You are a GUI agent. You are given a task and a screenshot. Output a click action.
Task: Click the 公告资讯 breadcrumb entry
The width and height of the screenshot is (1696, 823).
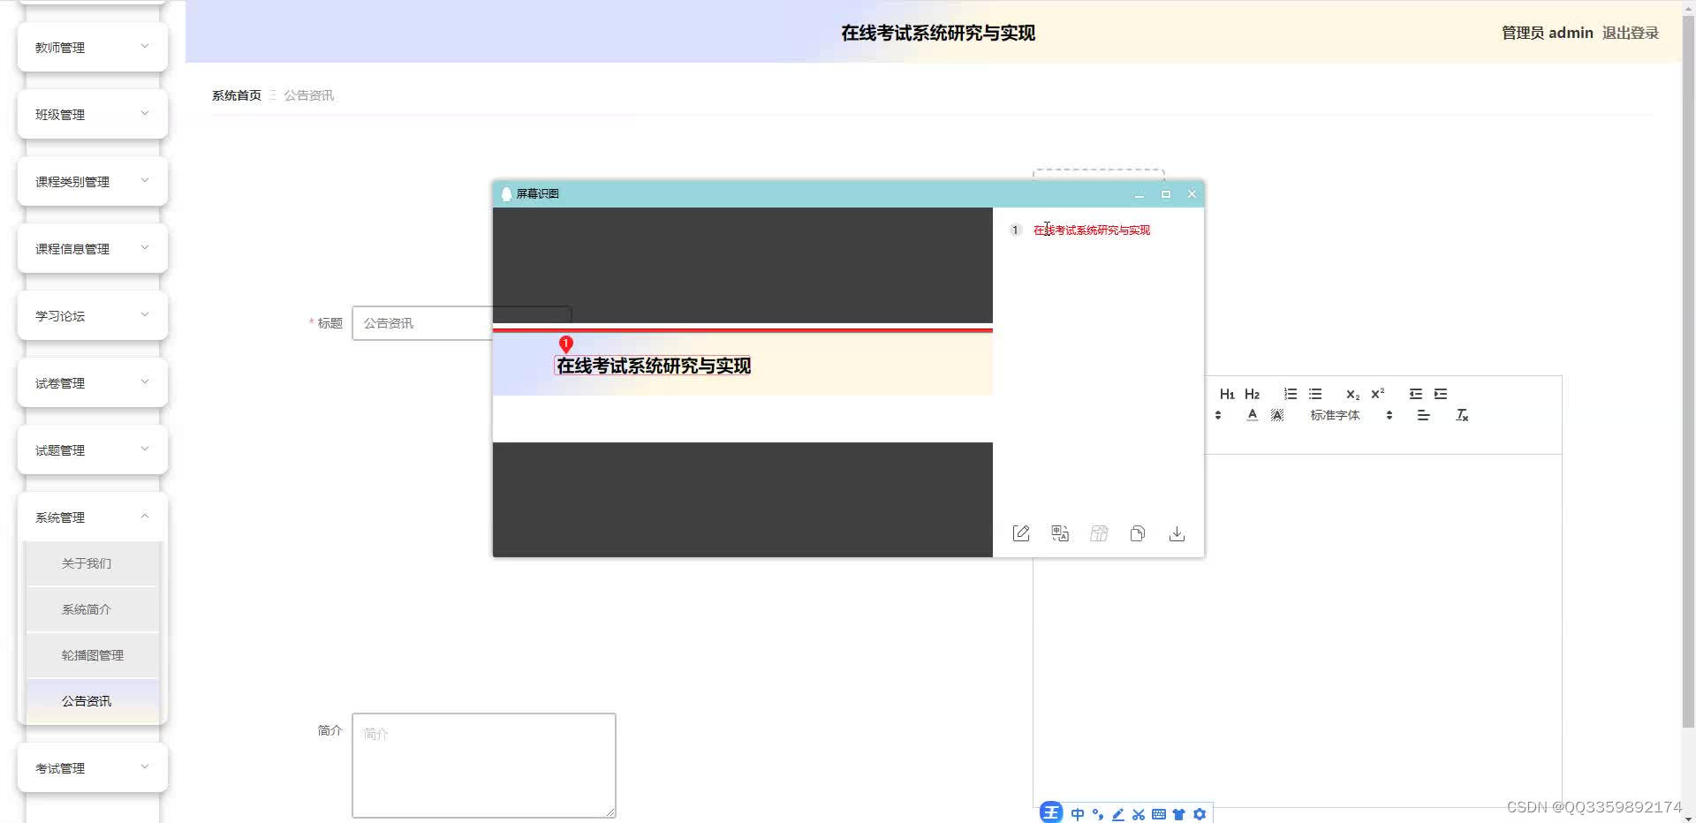pos(308,95)
